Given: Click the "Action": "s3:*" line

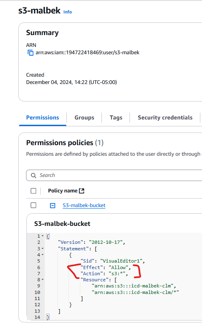Looking at the screenshot, I should click(x=104, y=274).
